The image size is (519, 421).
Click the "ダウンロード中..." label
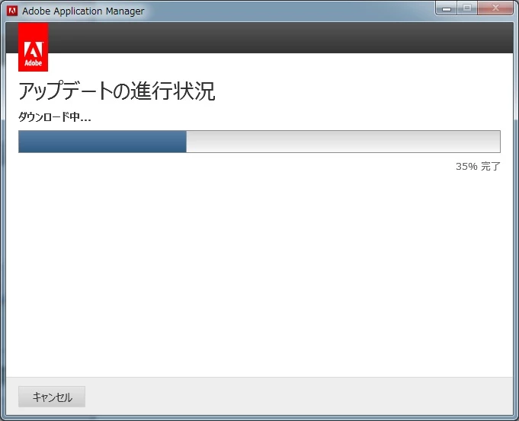[55, 116]
